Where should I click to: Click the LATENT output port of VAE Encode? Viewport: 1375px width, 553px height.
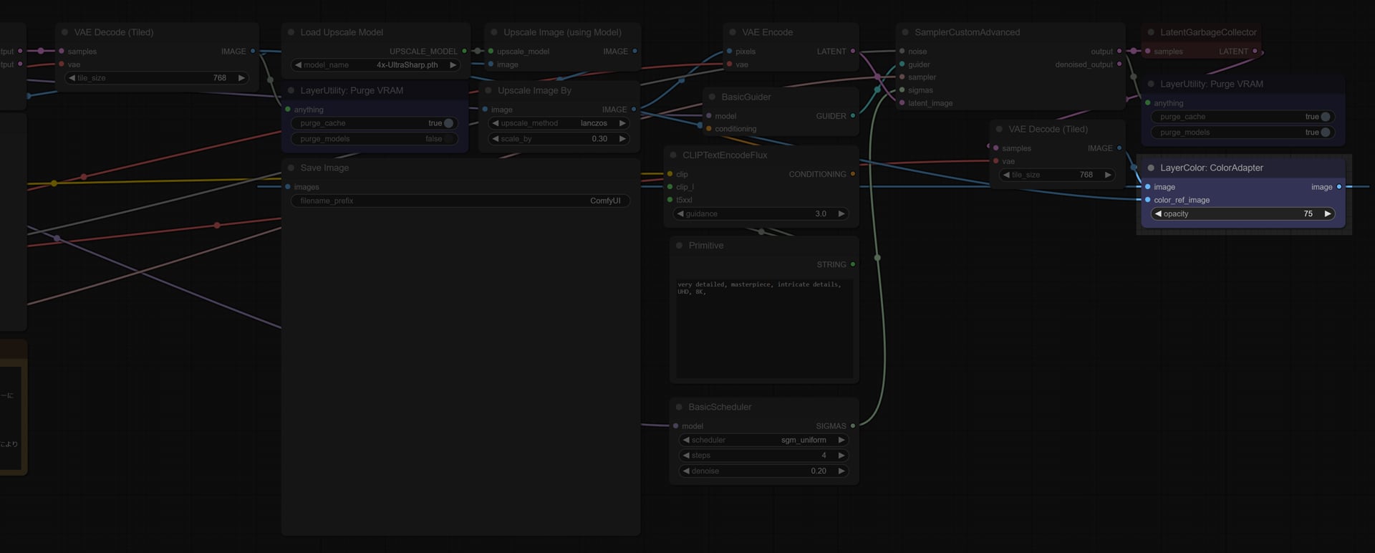pos(852,51)
